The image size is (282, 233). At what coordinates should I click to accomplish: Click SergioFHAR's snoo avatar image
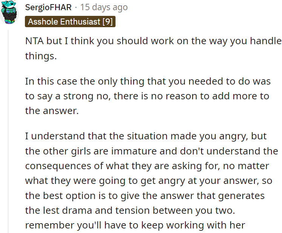9,12
